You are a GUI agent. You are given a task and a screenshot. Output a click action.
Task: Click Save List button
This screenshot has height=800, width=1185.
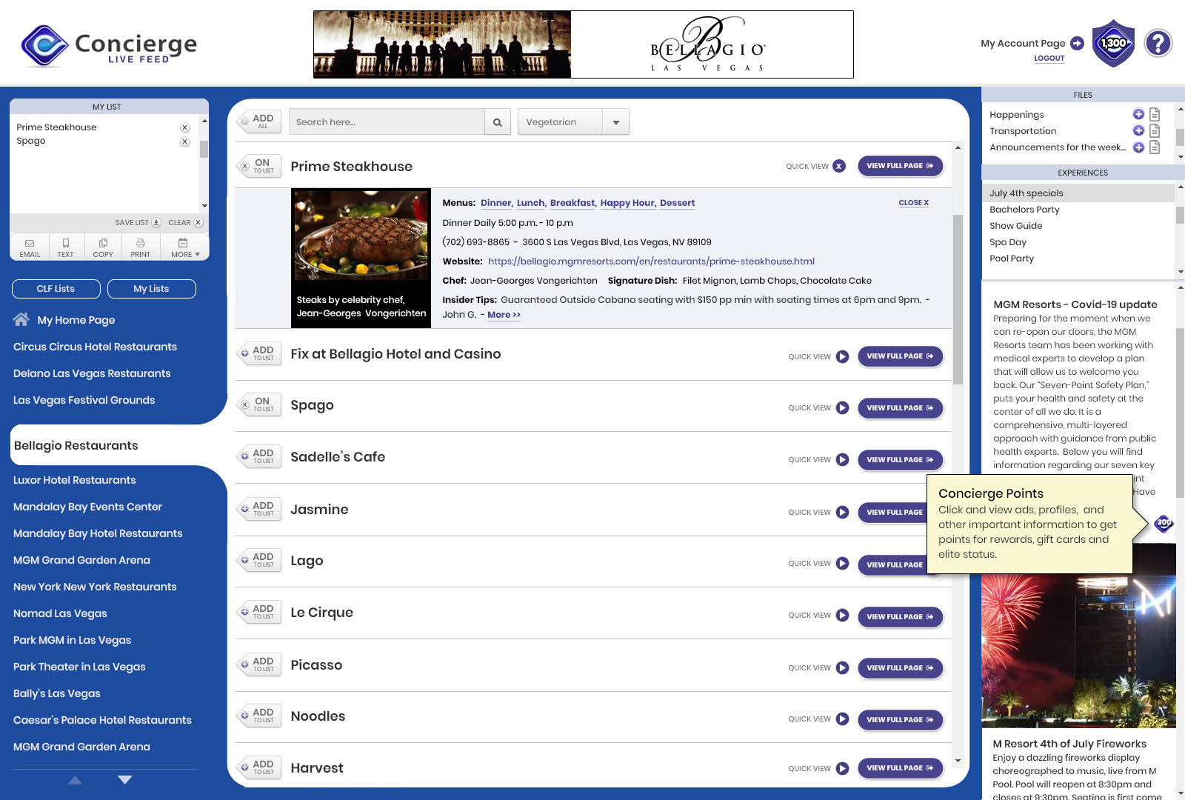(138, 222)
